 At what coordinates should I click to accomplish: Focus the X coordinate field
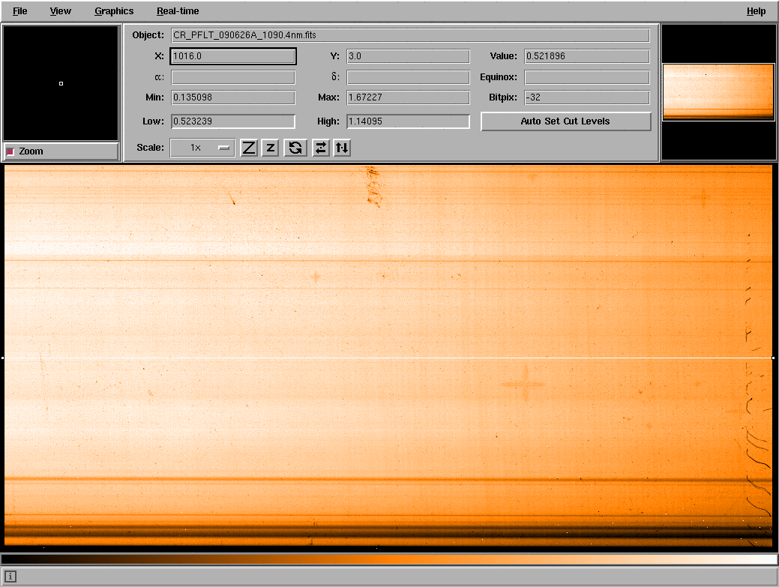click(233, 56)
